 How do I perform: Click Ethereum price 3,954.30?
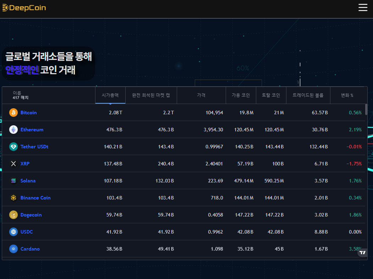tap(213, 130)
